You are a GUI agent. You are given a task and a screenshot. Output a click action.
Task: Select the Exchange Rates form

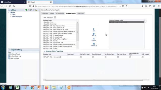pyautogui.click(x=15, y=54)
